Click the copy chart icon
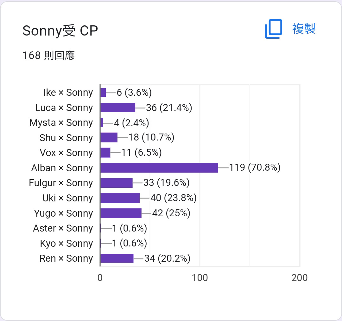This screenshot has width=342, height=321. click(x=274, y=29)
